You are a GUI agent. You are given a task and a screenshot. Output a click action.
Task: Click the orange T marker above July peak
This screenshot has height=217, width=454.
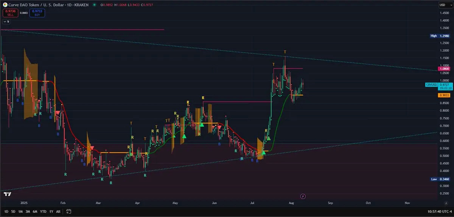point(285,52)
